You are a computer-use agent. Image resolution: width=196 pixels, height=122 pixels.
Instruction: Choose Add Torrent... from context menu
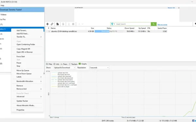(22, 31)
